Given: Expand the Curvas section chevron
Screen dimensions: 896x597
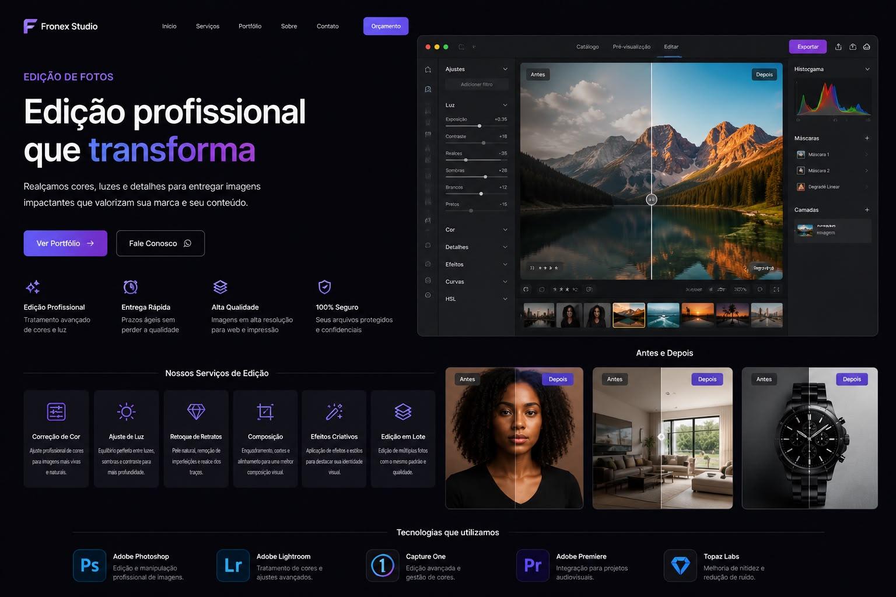Looking at the screenshot, I should 505,282.
